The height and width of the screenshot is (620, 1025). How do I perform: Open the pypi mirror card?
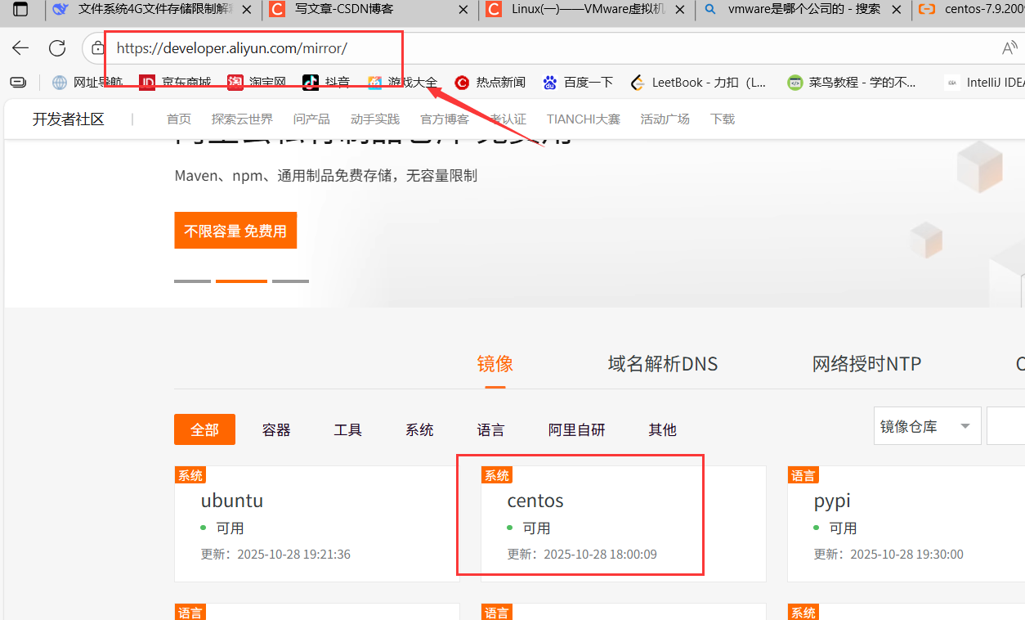(x=906, y=523)
